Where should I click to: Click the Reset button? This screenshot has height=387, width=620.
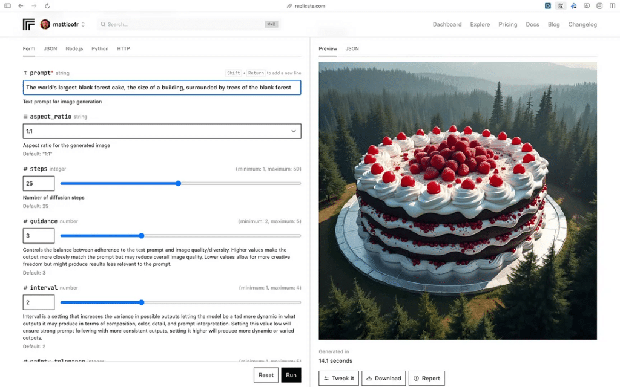pyautogui.click(x=266, y=375)
